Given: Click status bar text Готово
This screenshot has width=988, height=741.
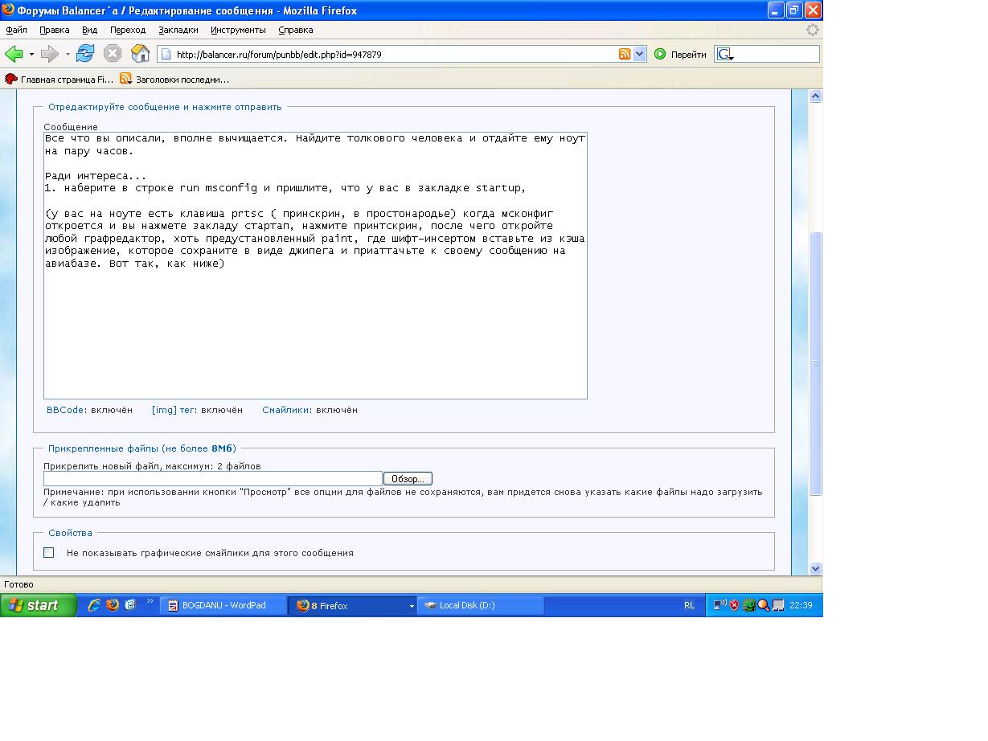Looking at the screenshot, I should pyautogui.click(x=19, y=584).
